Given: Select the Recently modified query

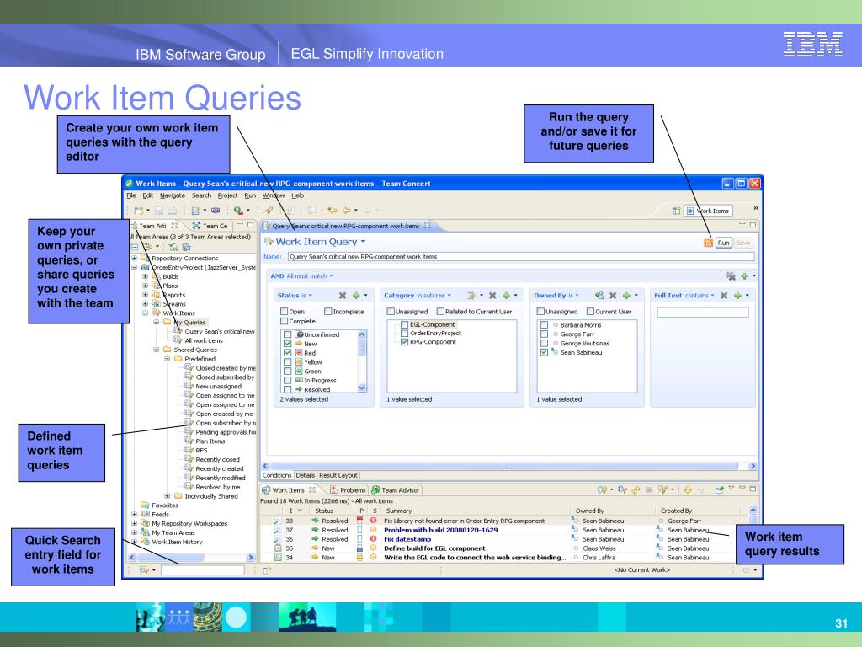Looking at the screenshot, I should pyautogui.click(x=221, y=478).
